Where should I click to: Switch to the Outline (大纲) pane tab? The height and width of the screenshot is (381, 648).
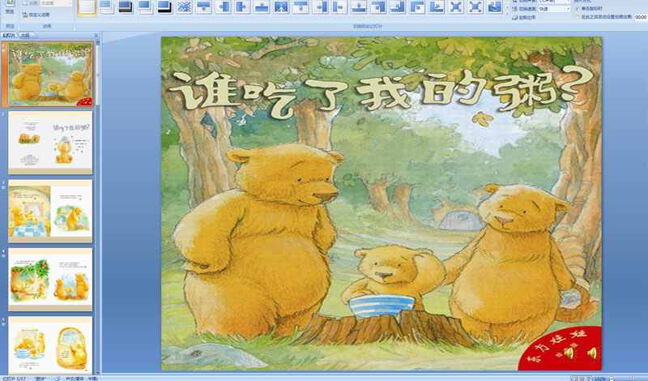pos(26,36)
